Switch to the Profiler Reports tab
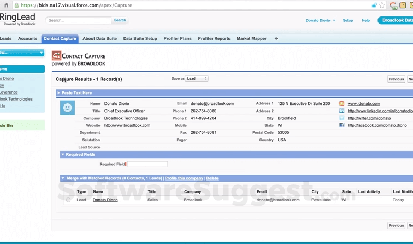The height and width of the screenshot is (244, 413). [214, 39]
